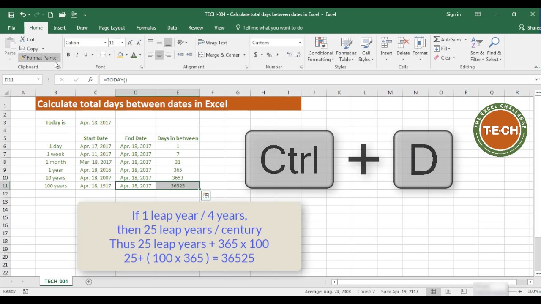Toggle Underline formatting

pyautogui.click(x=86, y=55)
